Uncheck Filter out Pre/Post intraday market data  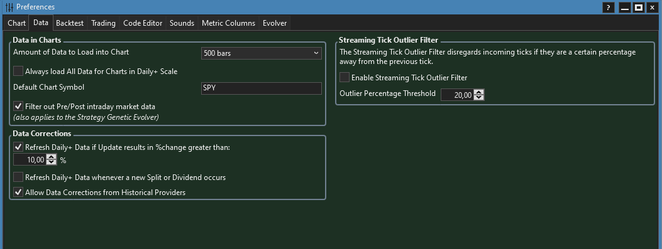pyautogui.click(x=18, y=106)
